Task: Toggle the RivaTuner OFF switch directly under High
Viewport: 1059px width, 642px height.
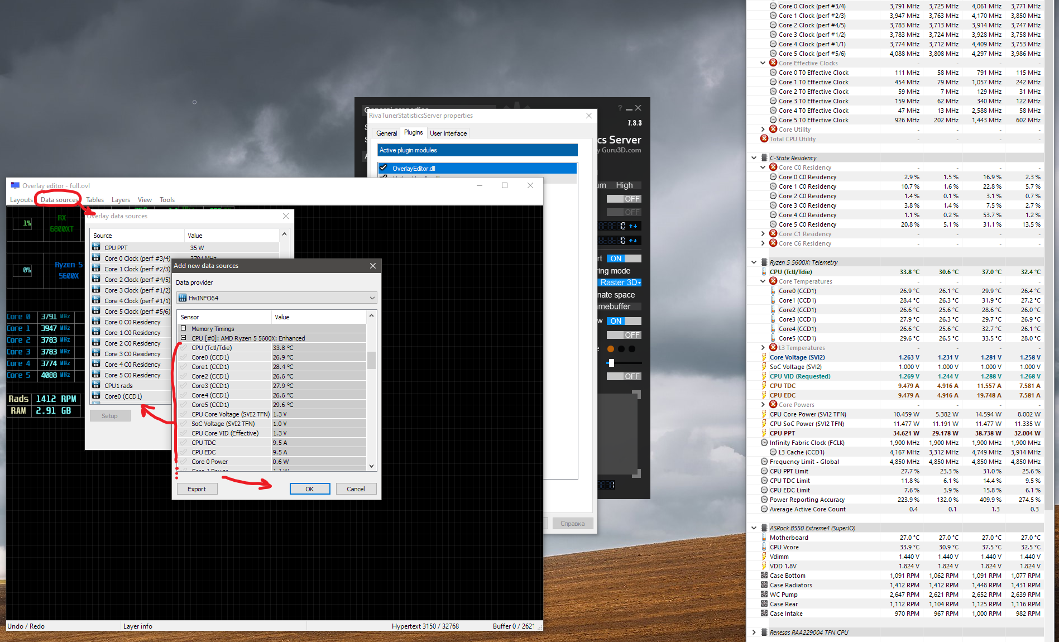Action: coord(624,199)
